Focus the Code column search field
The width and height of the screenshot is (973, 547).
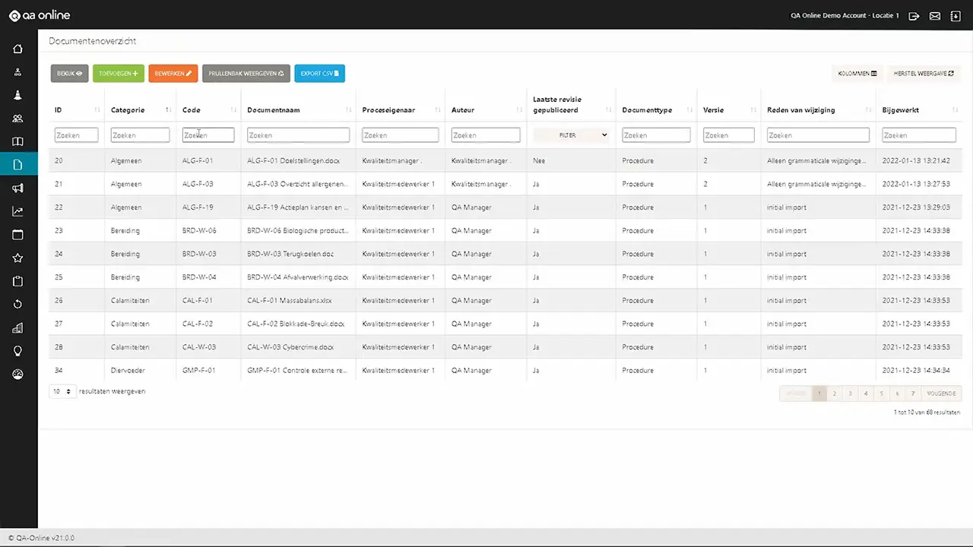pyautogui.click(x=208, y=135)
